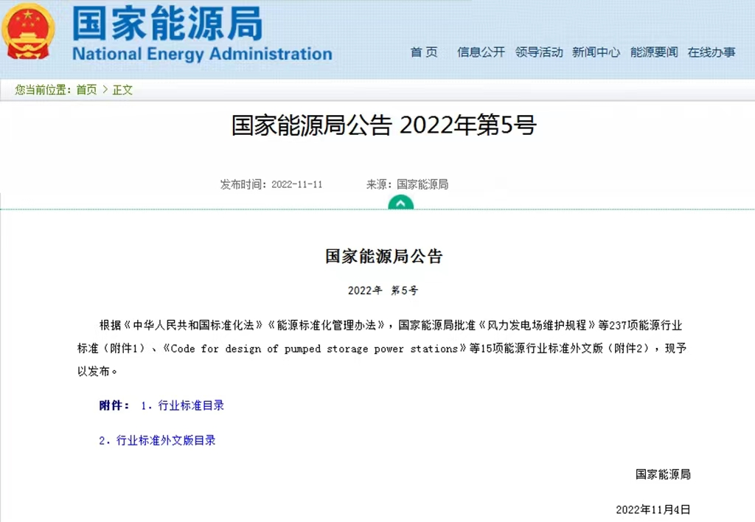This screenshot has width=755, height=522.
Task: Open the 信息公开 navigation item
Action: (481, 52)
